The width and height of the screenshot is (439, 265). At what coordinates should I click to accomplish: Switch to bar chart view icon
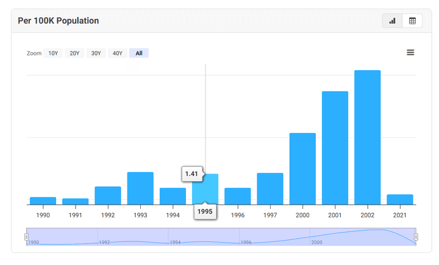(392, 21)
